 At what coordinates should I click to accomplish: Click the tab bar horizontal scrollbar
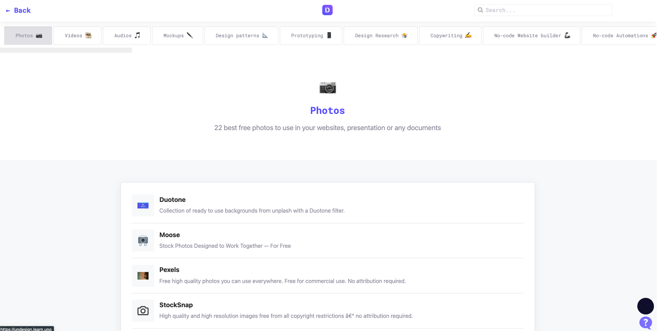click(x=66, y=50)
